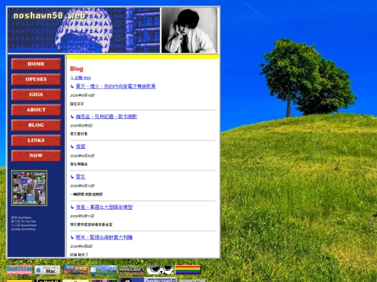Select the BLOG navigation button
The height and width of the screenshot is (282, 377).
36,125
